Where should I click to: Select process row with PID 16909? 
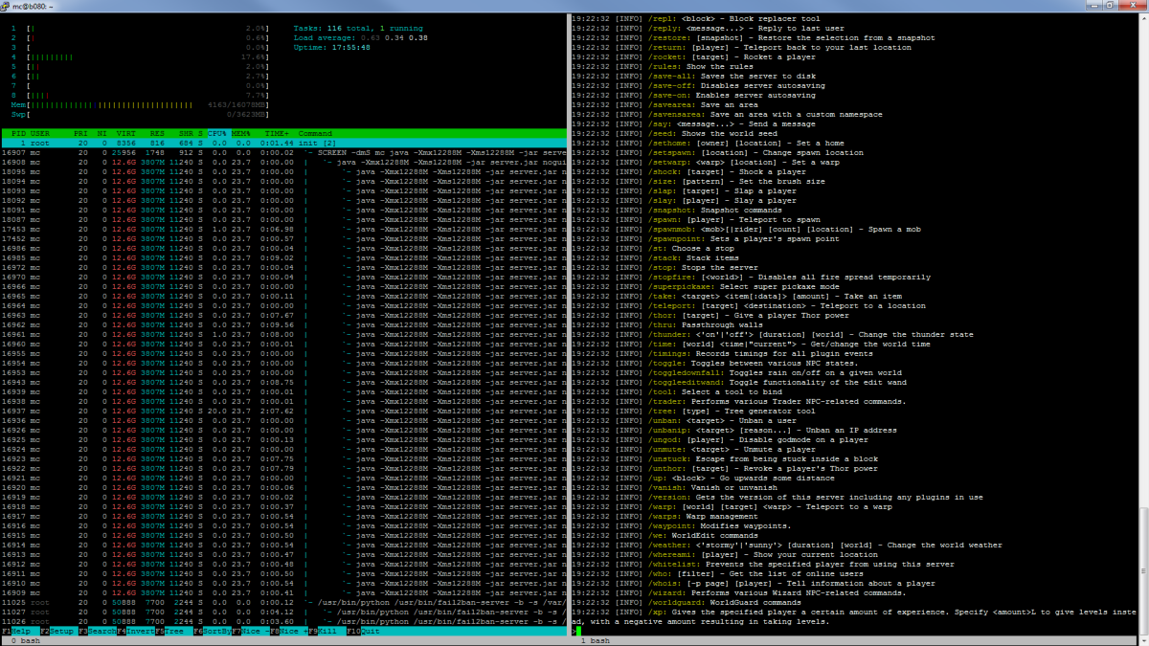point(284,593)
